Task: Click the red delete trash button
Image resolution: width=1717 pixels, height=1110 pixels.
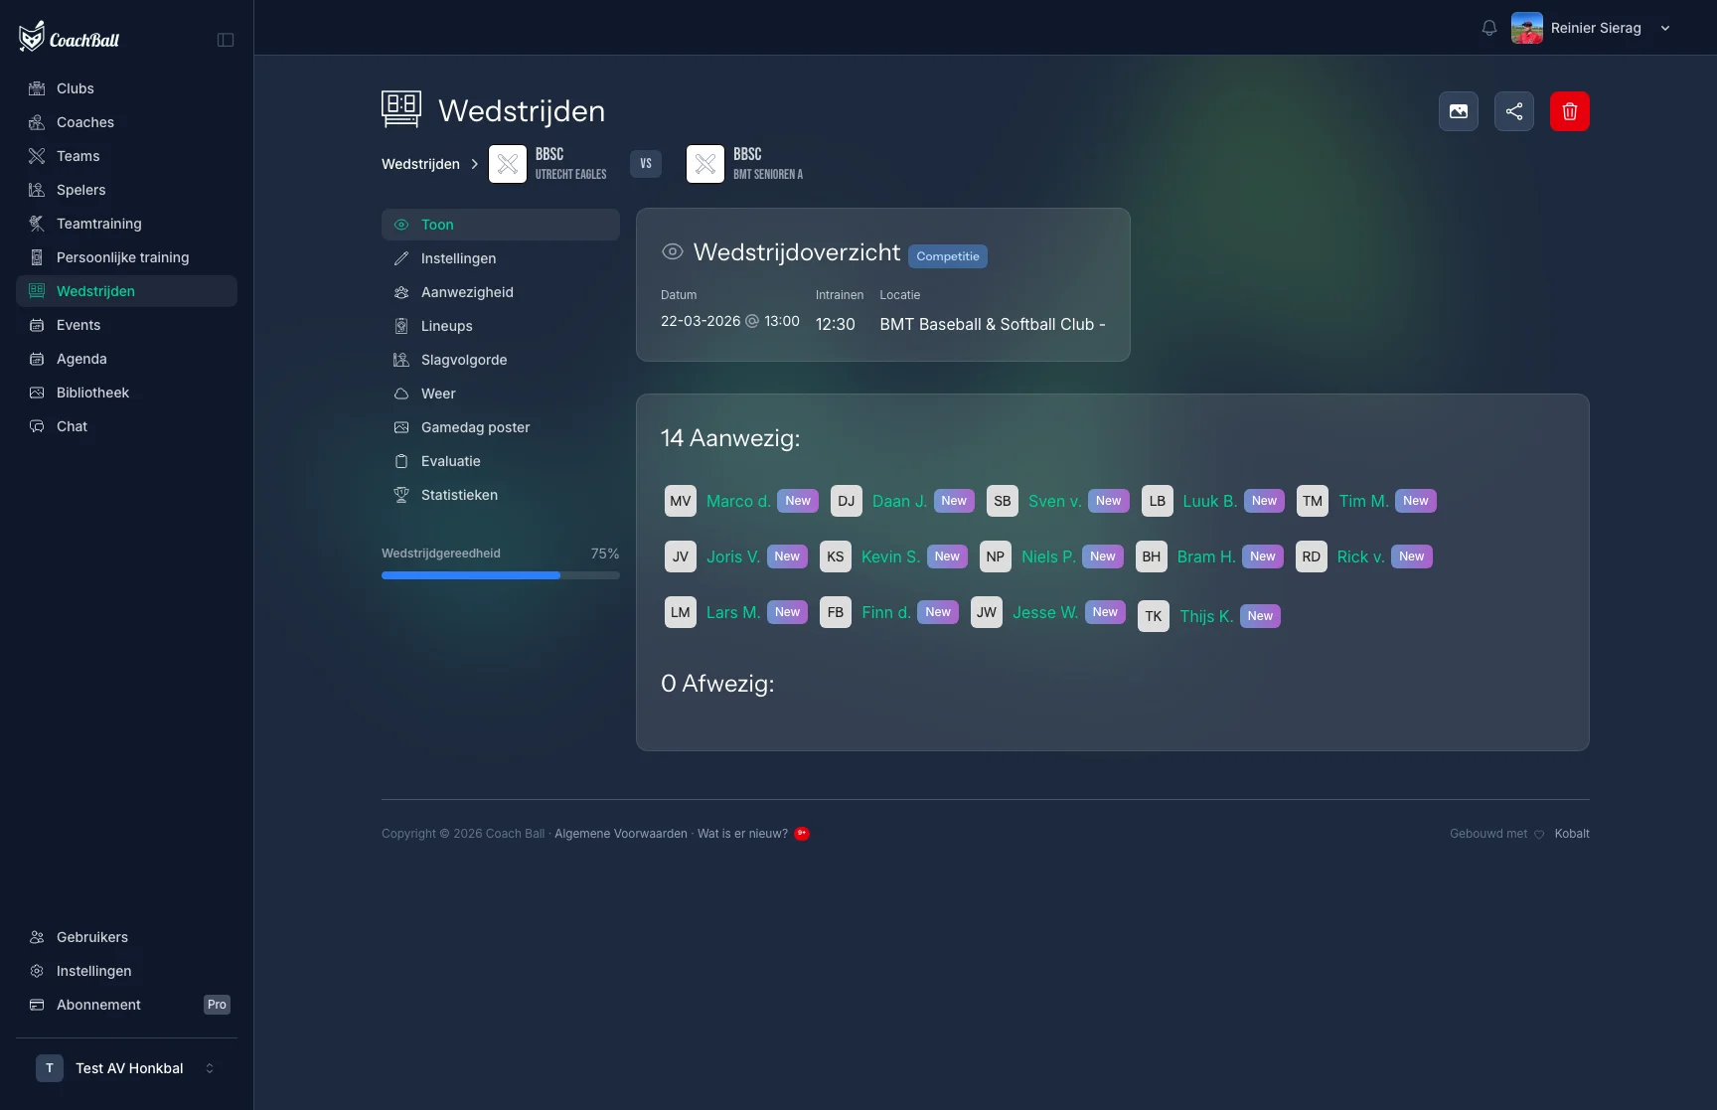Action: (x=1569, y=111)
